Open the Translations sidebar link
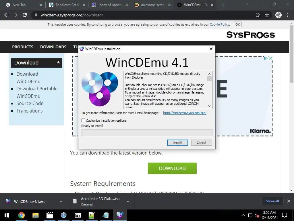Image resolution: width=294 pixels, height=221 pixels. tap(30, 111)
